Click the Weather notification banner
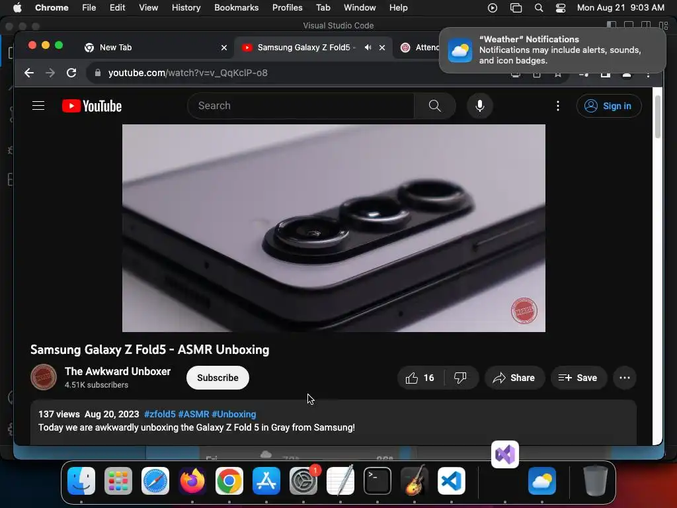Viewport: 677px width, 508px height. click(553, 50)
